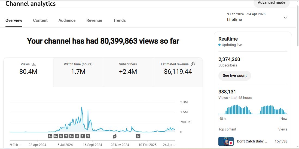Select the Subscribers metric card
This screenshot has height=149, width=299.
[128, 72]
